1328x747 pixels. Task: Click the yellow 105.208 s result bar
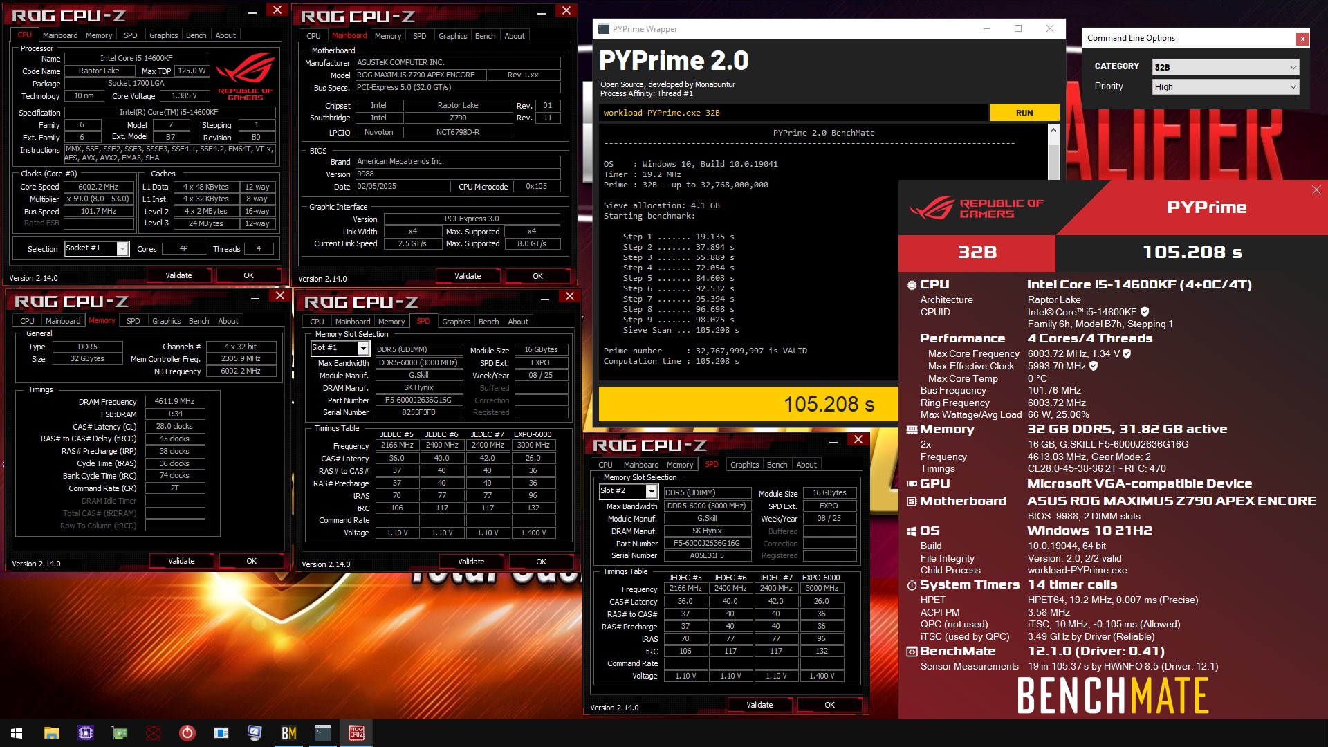click(748, 404)
